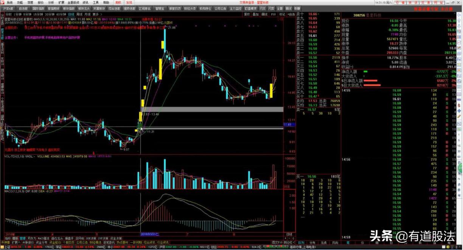
Task: Select the 周线 period tab
Action: 79,14
